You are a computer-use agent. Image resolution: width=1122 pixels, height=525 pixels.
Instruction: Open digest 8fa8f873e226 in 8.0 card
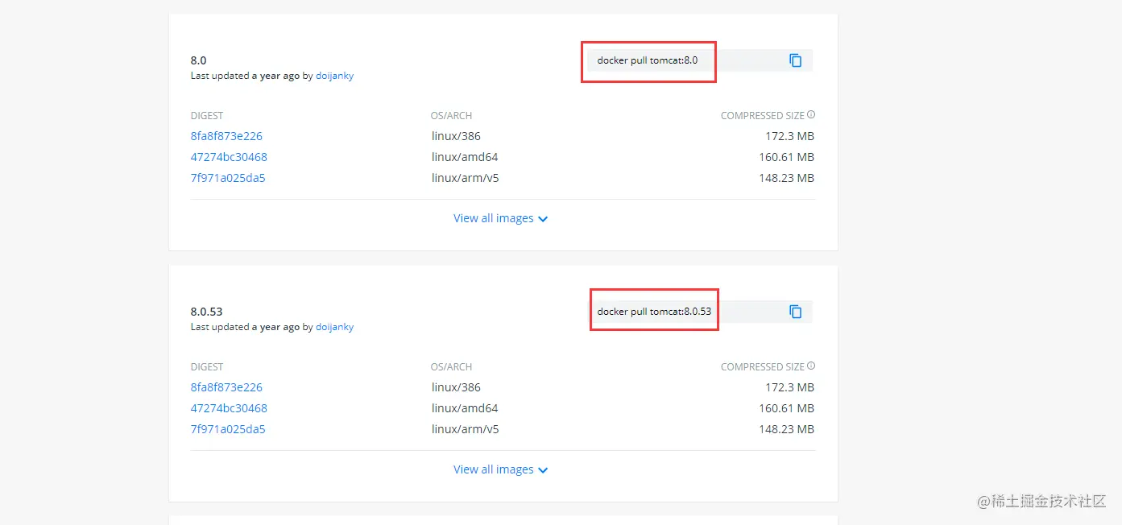pyautogui.click(x=226, y=136)
